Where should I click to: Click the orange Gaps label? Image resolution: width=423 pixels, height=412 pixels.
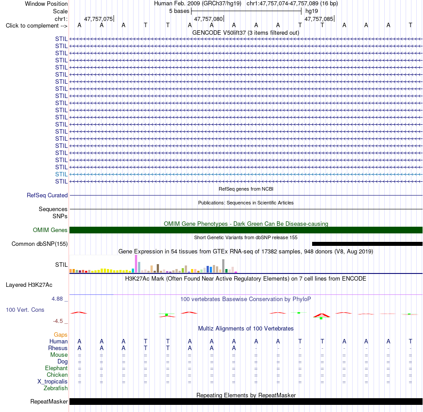tap(61, 334)
